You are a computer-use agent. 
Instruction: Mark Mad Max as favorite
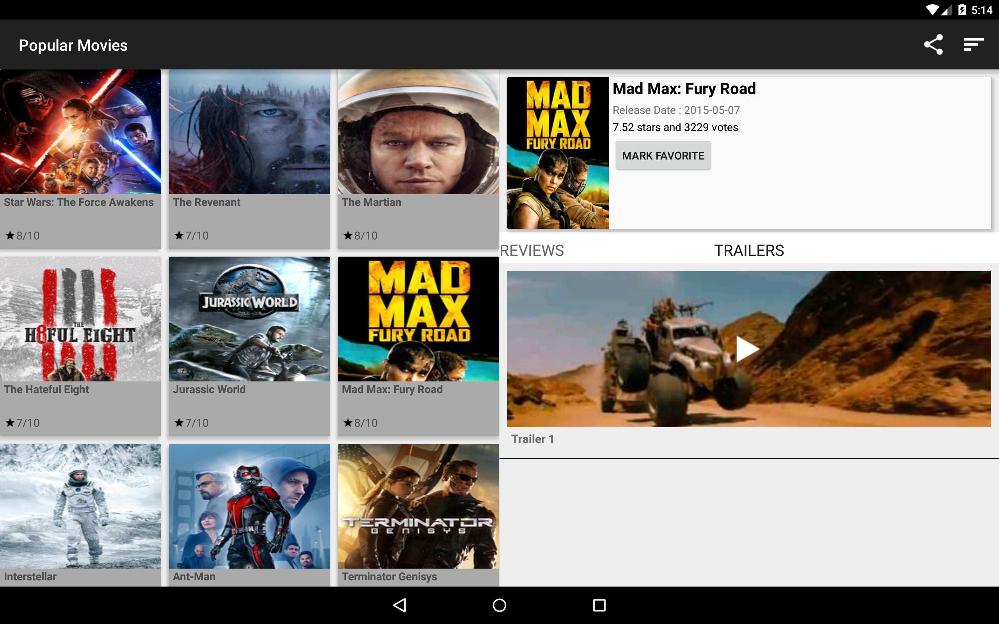coord(663,156)
